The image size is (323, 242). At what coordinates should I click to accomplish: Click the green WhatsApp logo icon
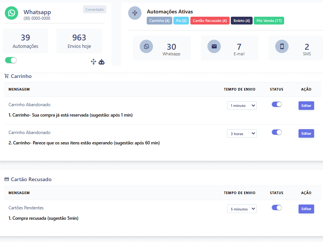(11, 13)
